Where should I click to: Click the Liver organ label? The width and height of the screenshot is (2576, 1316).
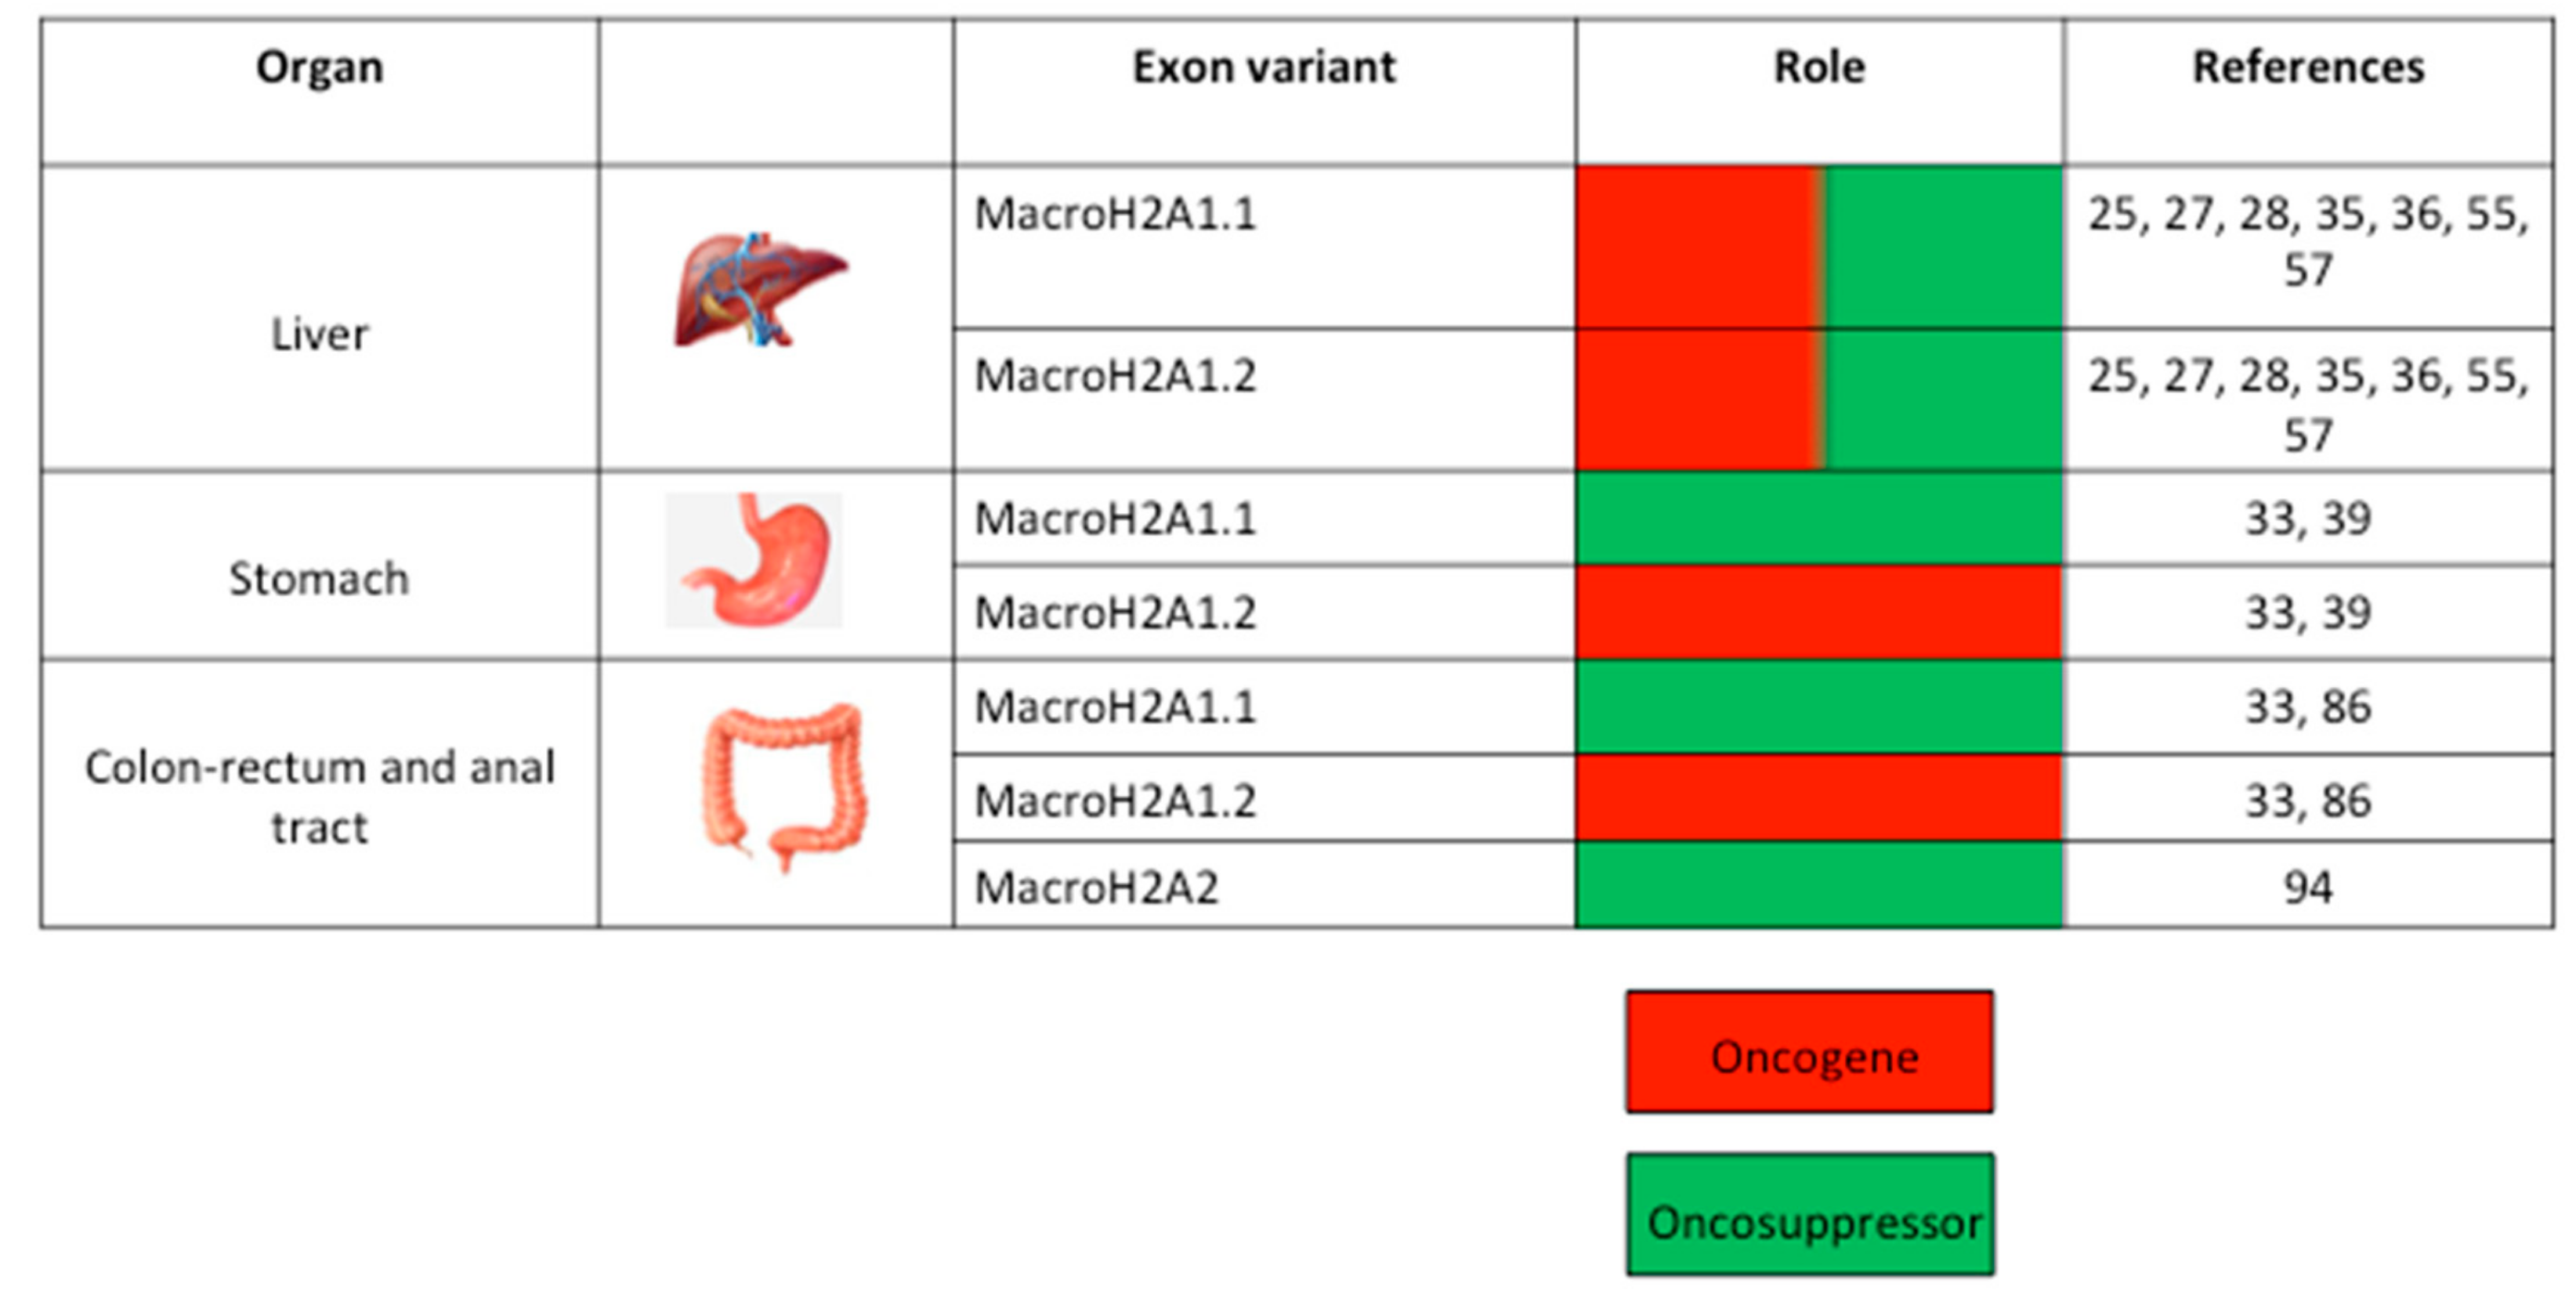319,334
